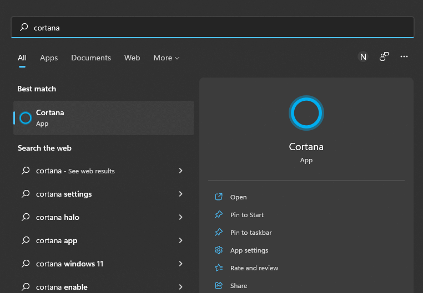
Task: Switch to the Web tab
Action: pyautogui.click(x=132, y=58)
